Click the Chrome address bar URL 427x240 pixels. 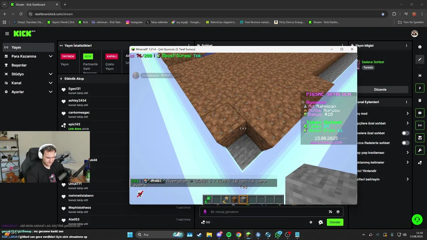tap(54, 14)
